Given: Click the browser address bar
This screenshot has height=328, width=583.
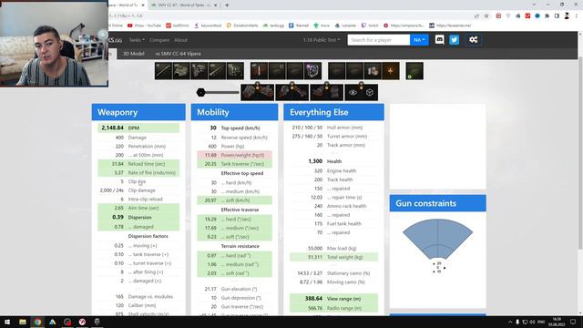Looking at the screenshot, I should (x=290, y=16).
